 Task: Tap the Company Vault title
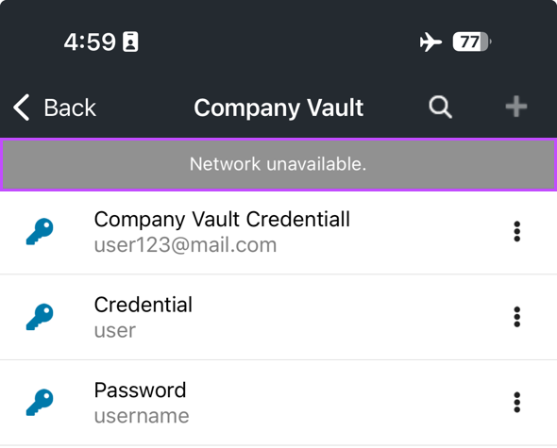coord(278,108)
